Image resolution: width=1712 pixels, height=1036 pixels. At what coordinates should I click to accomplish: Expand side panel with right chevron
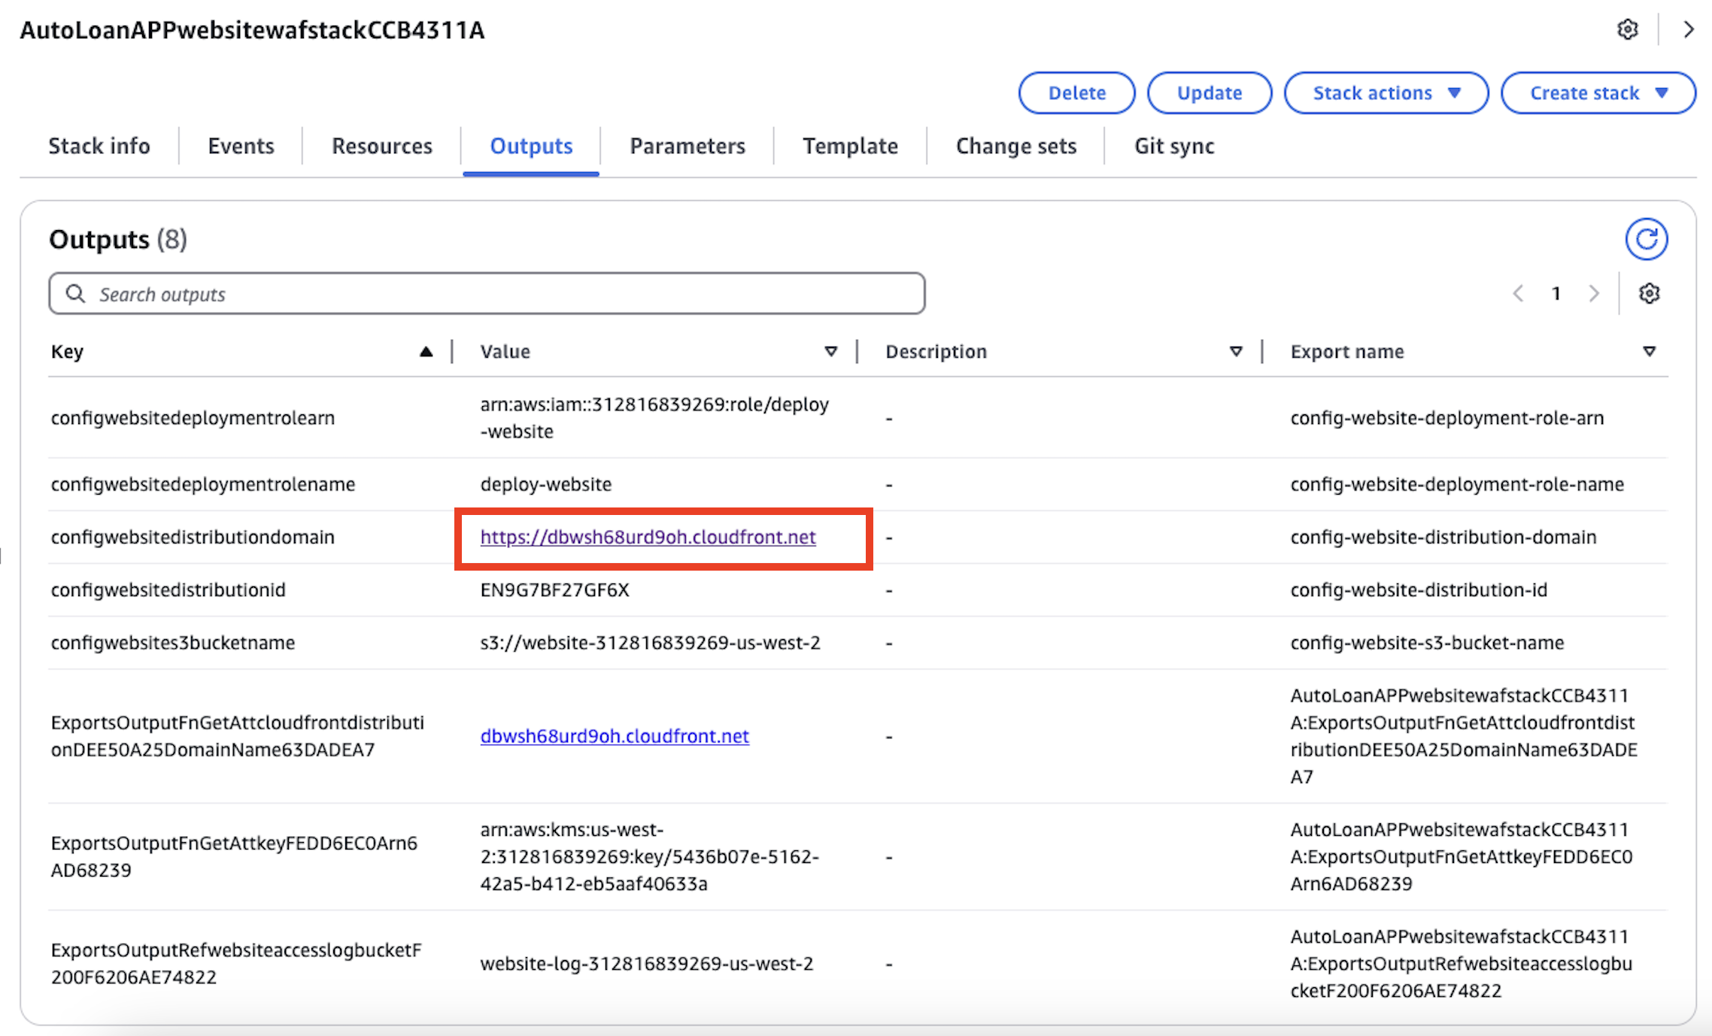(x=1689, y=29)
